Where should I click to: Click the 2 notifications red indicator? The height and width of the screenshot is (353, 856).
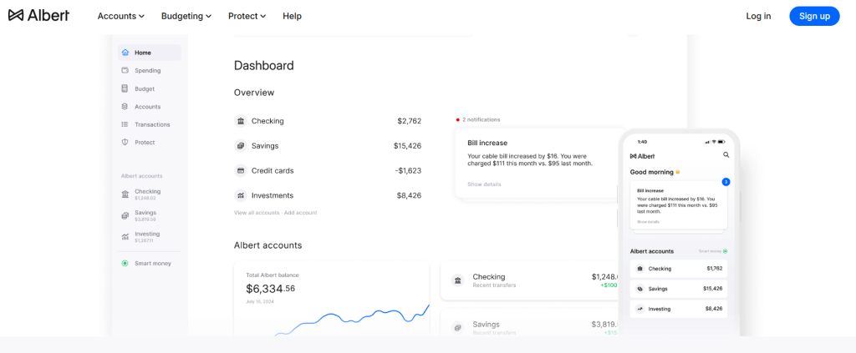pos(458,119)
